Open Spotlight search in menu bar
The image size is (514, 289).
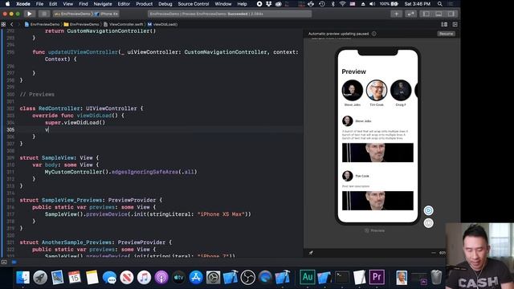coord(440,4)
